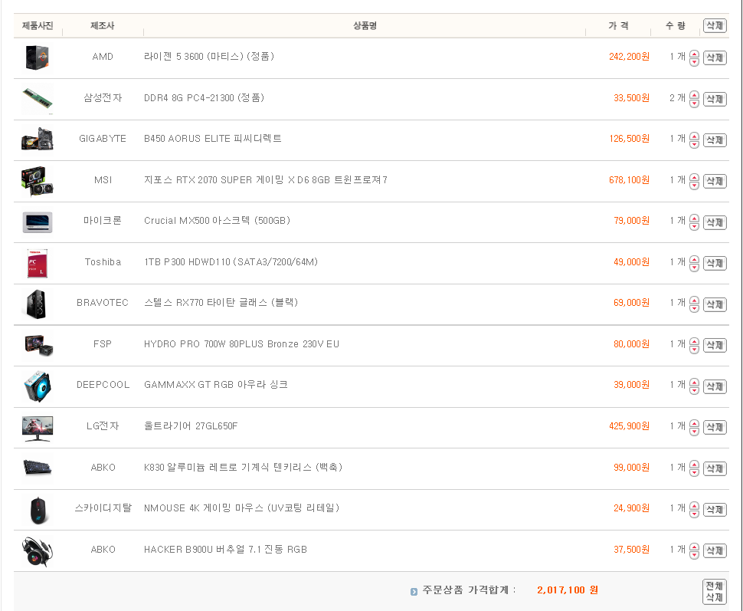
Task: Delete the ABKO K830 keyboard row
Action: coord(715,468)
